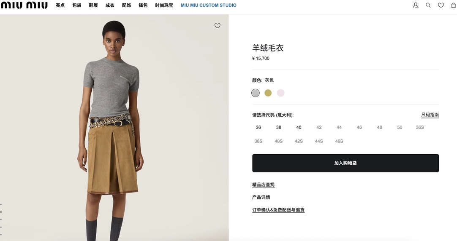Select size 38

279,127
